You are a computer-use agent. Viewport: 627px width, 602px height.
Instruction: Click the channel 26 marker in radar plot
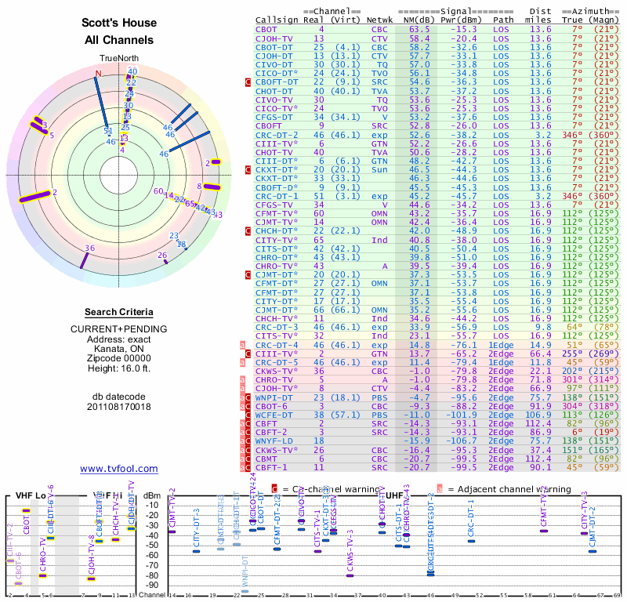coord(166,262)
